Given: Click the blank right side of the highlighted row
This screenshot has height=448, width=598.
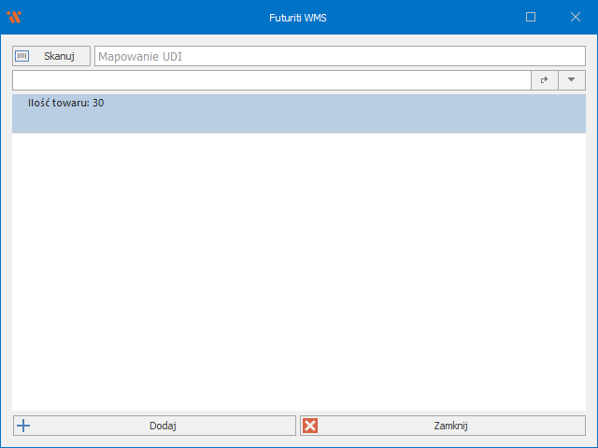Looking at the screenshot, I should (x=467, y=112).
